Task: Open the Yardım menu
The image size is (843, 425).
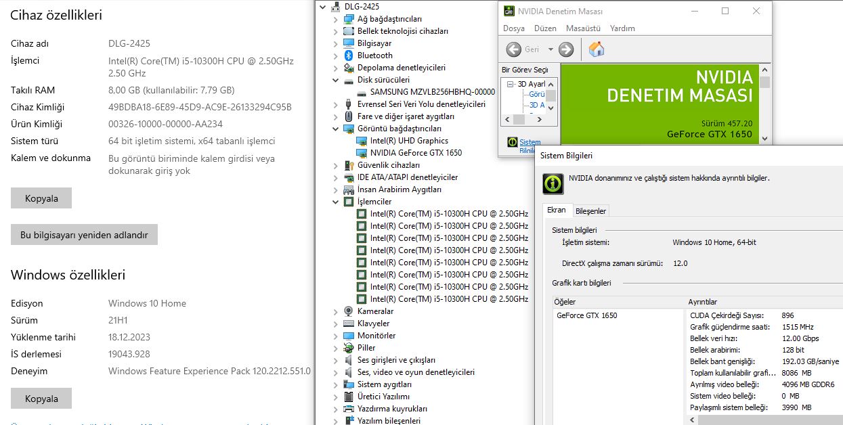Action: [x=622, y=28]
